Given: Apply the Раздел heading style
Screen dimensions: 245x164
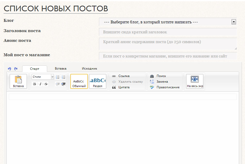Looking at the screenshot, I should 97,81.
